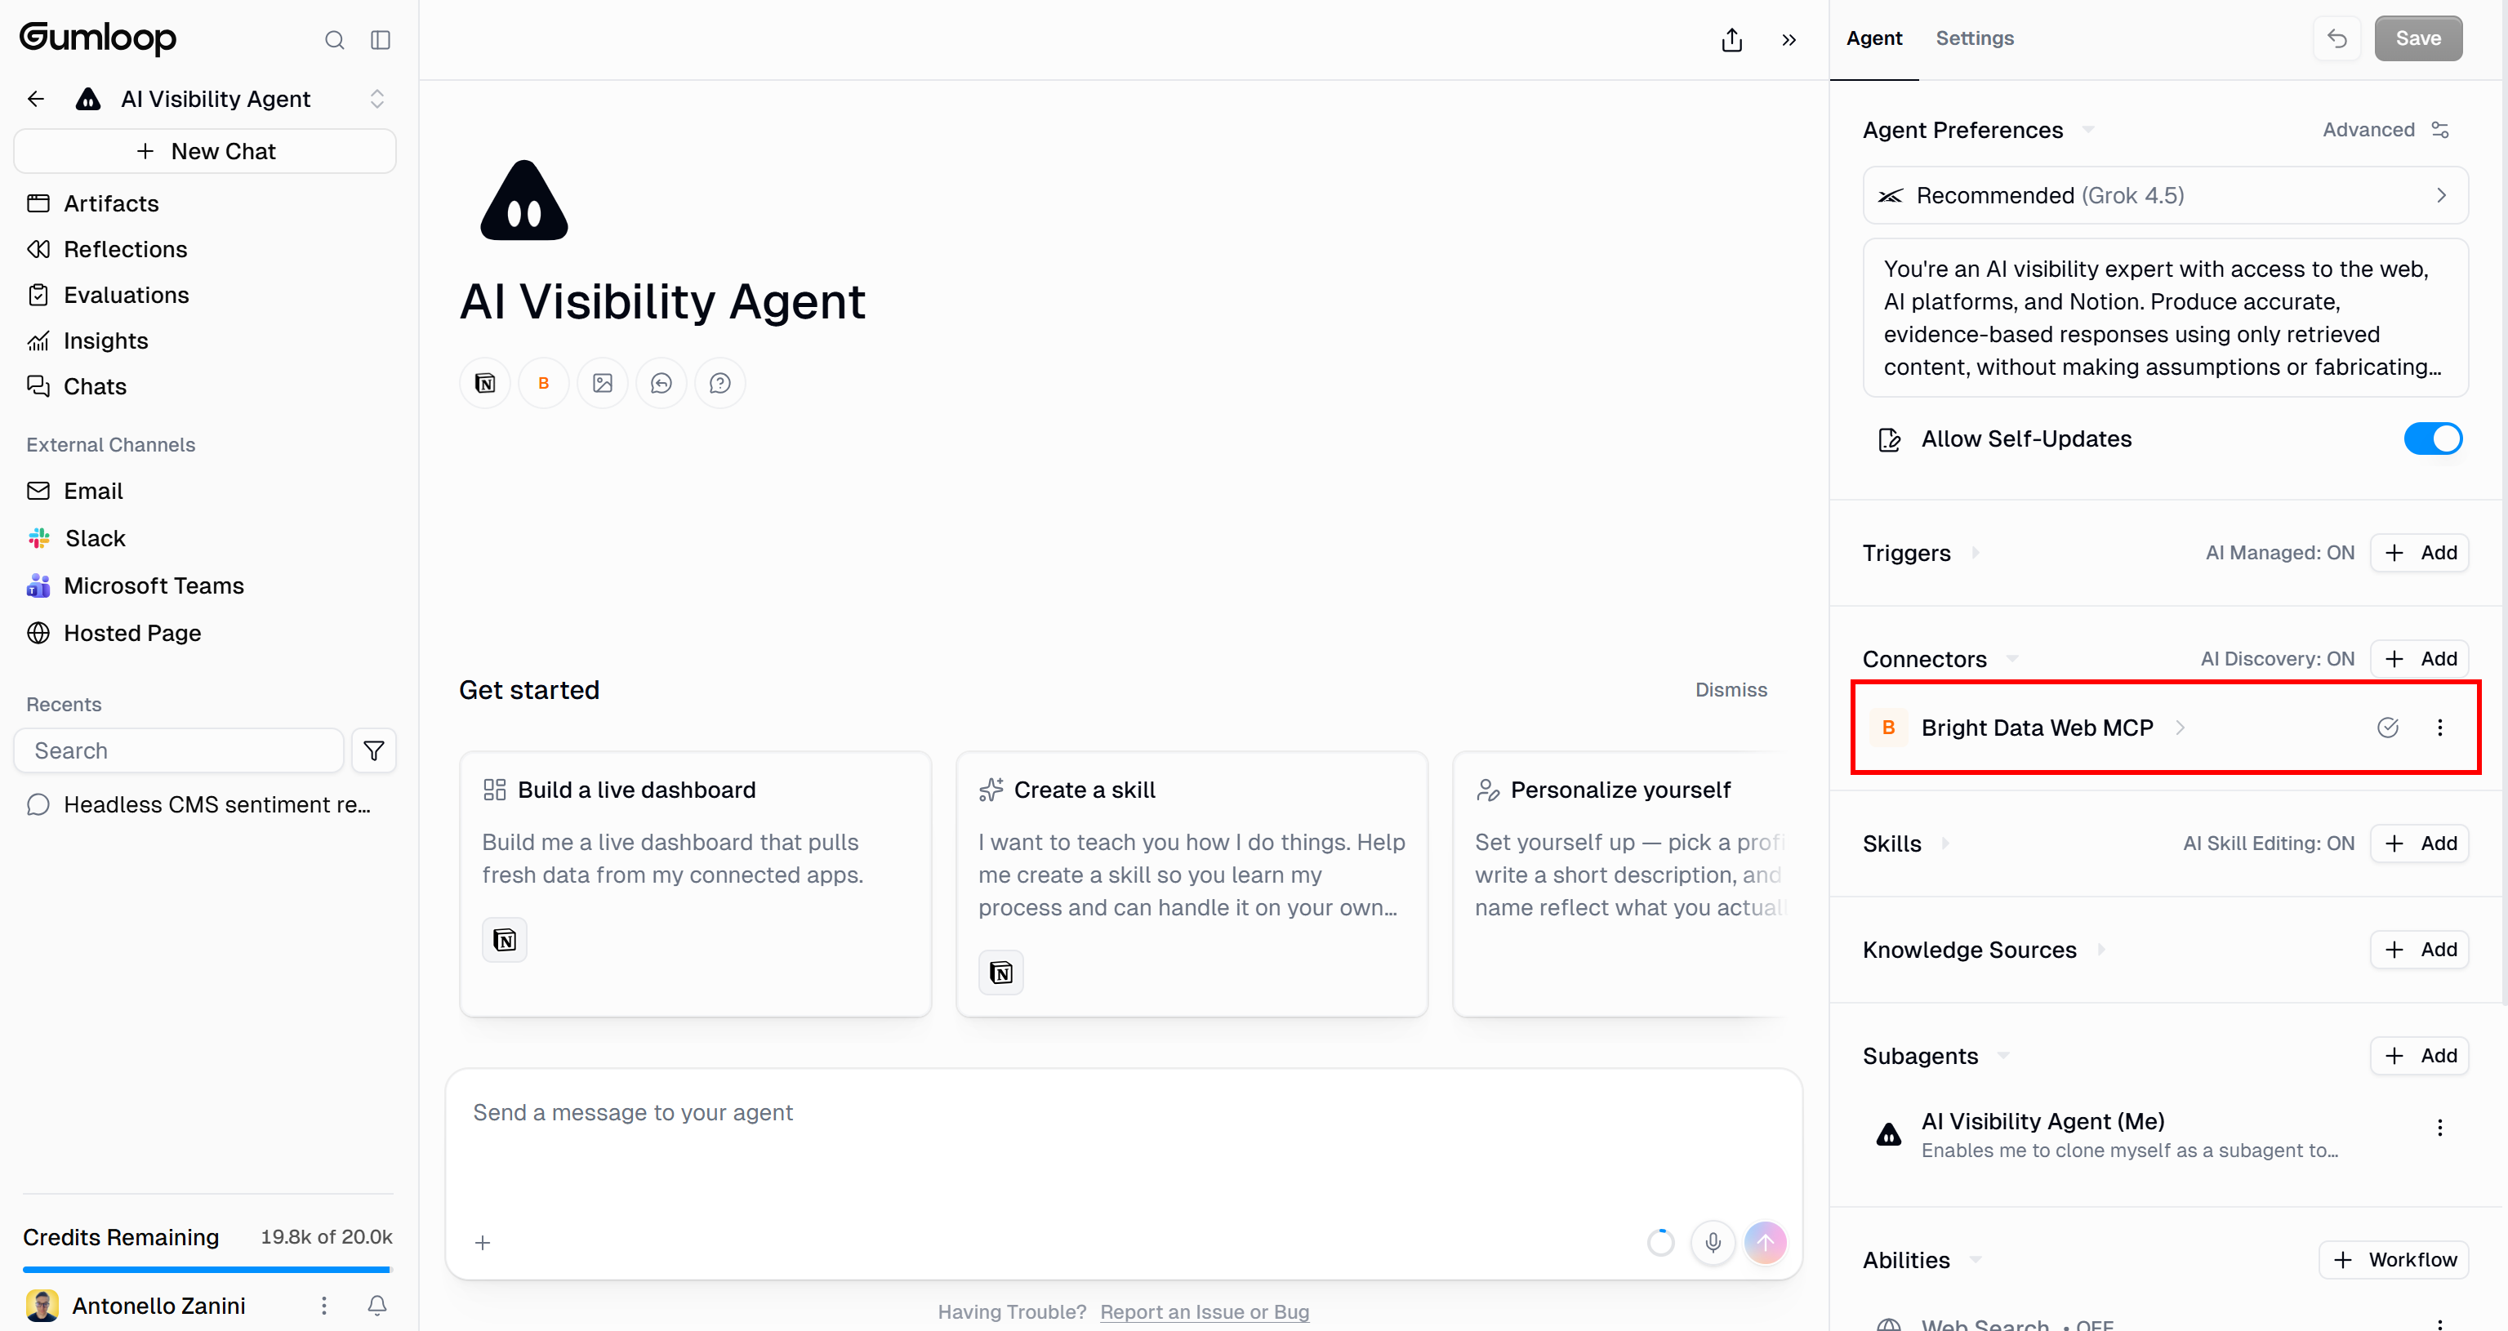This screenshot has height=1331, width=2508.
Task: Add a Workflow ability
Action: (x=2393, y=1260)
